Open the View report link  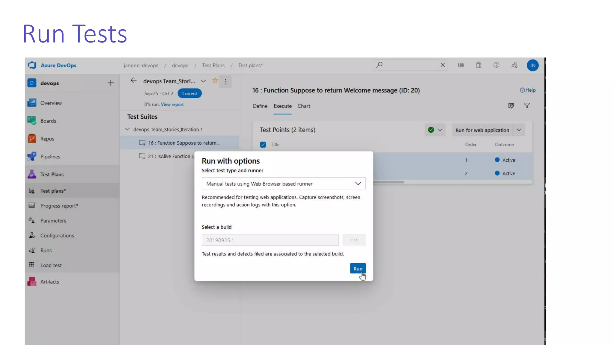[172, 105]
